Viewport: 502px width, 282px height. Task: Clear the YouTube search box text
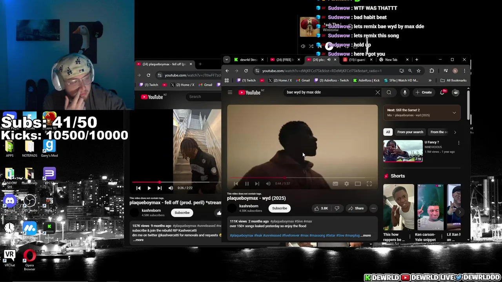(378, 92)
